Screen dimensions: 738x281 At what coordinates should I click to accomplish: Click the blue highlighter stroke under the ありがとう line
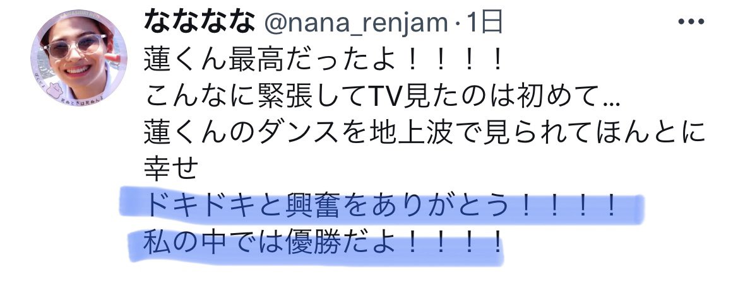[x=381, y=207]
